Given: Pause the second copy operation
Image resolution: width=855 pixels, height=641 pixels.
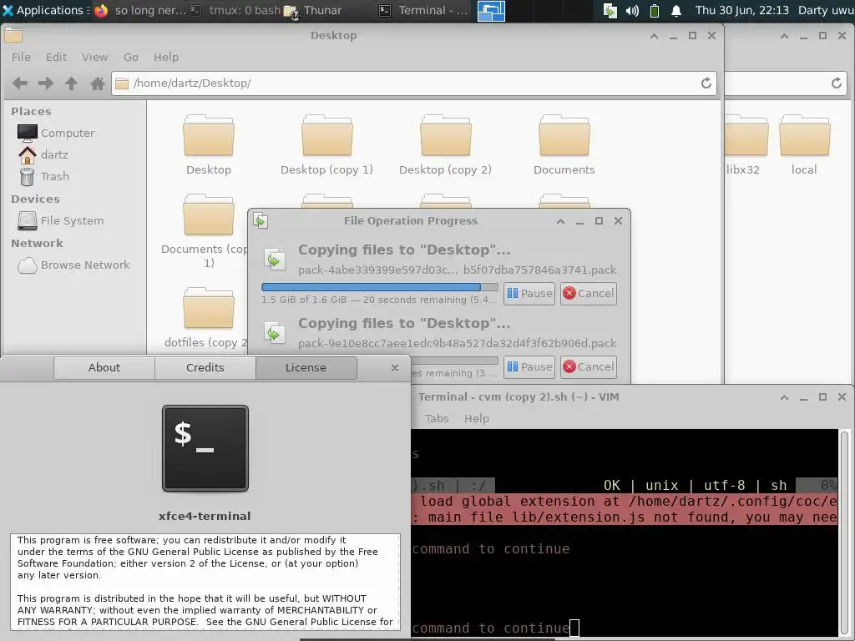Looking at the screenshot, I should pyautogui.click(x=529, y=367).
